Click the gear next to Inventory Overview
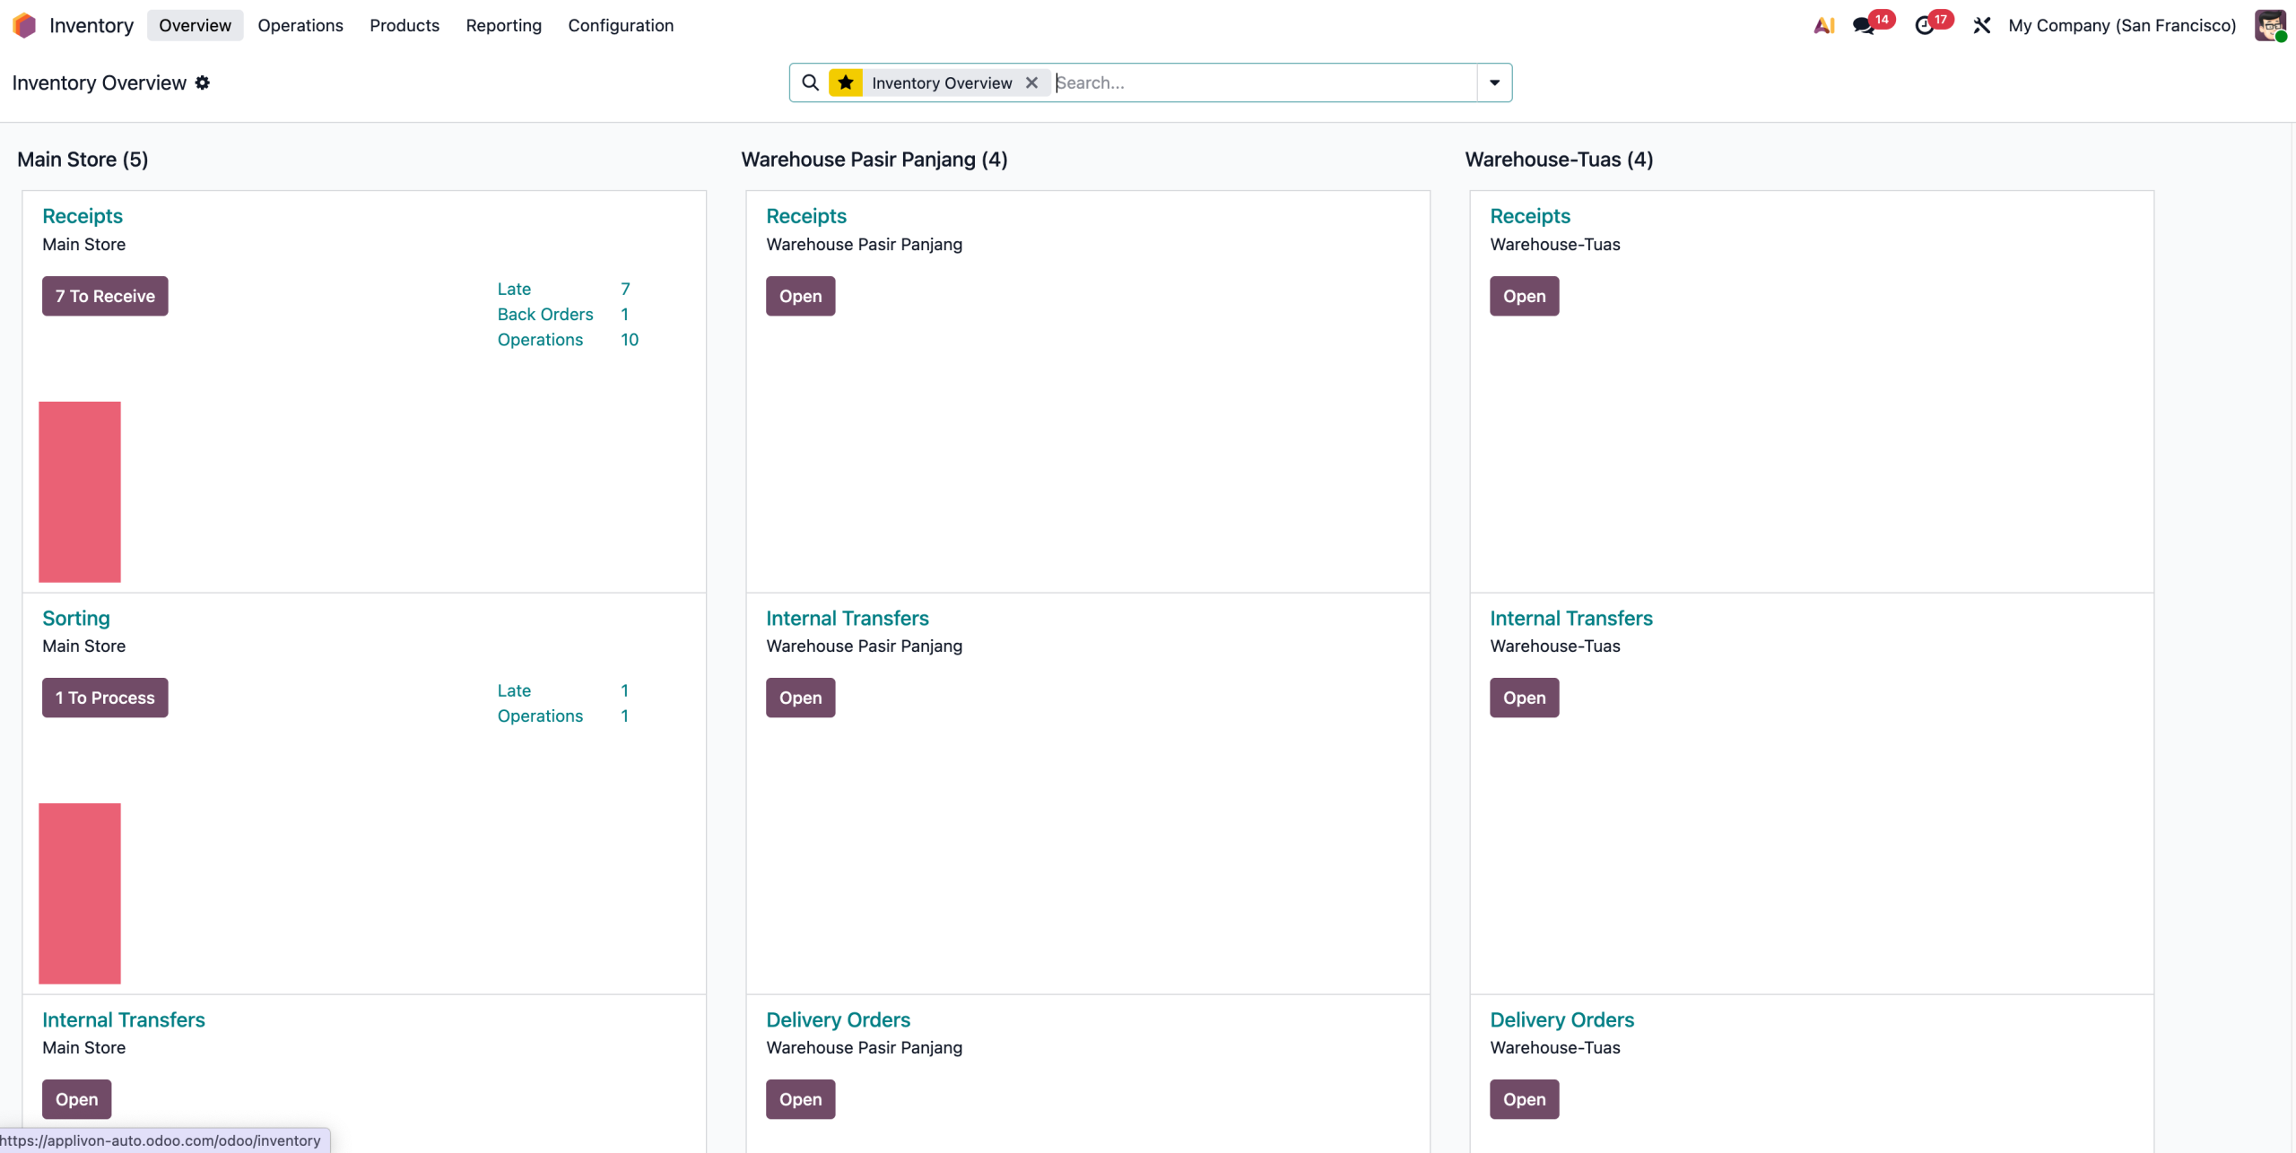 pyautogui.click(x=203, y=82)
